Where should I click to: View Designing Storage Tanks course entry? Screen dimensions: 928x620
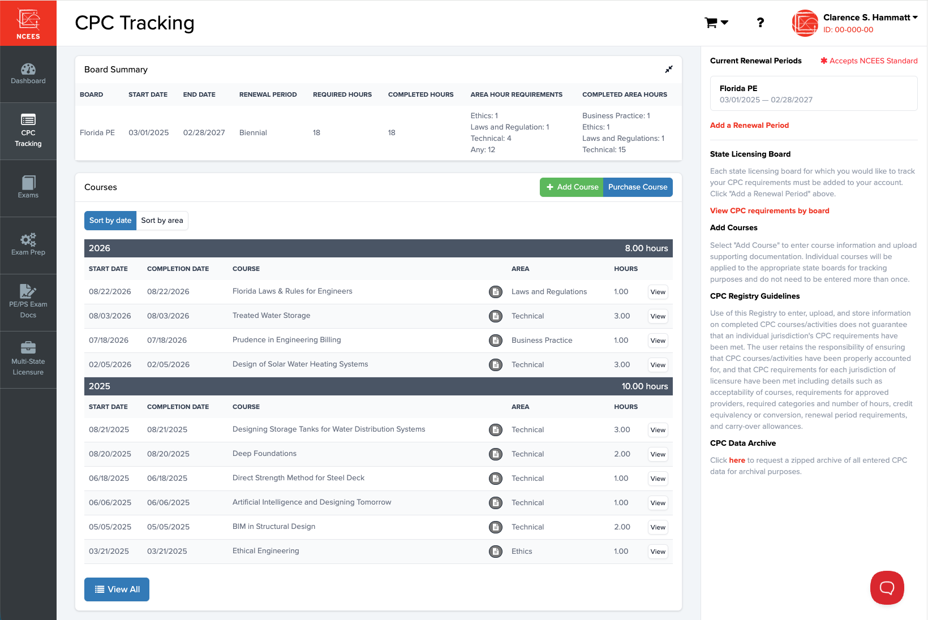(x=658, y=430)
